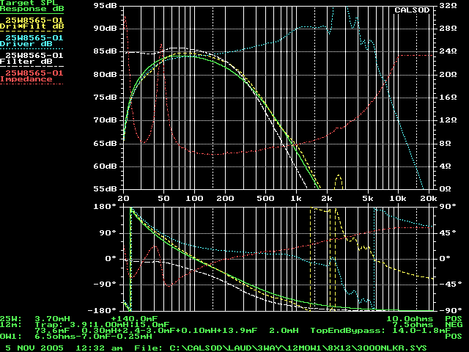Click the 20k frequency axis label
This screenshot has width=469, height=352.
pos(426,199)
